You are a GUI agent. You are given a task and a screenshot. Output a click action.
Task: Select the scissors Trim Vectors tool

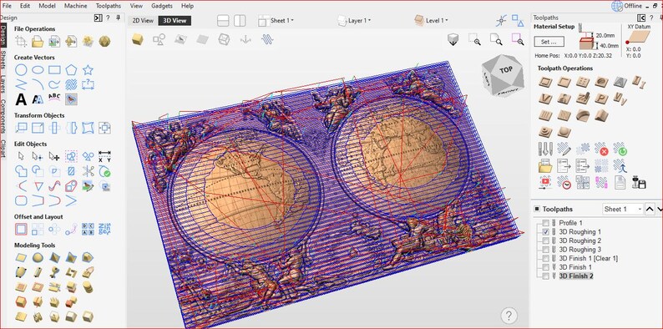pyautogui.click(x=88, y=171)
